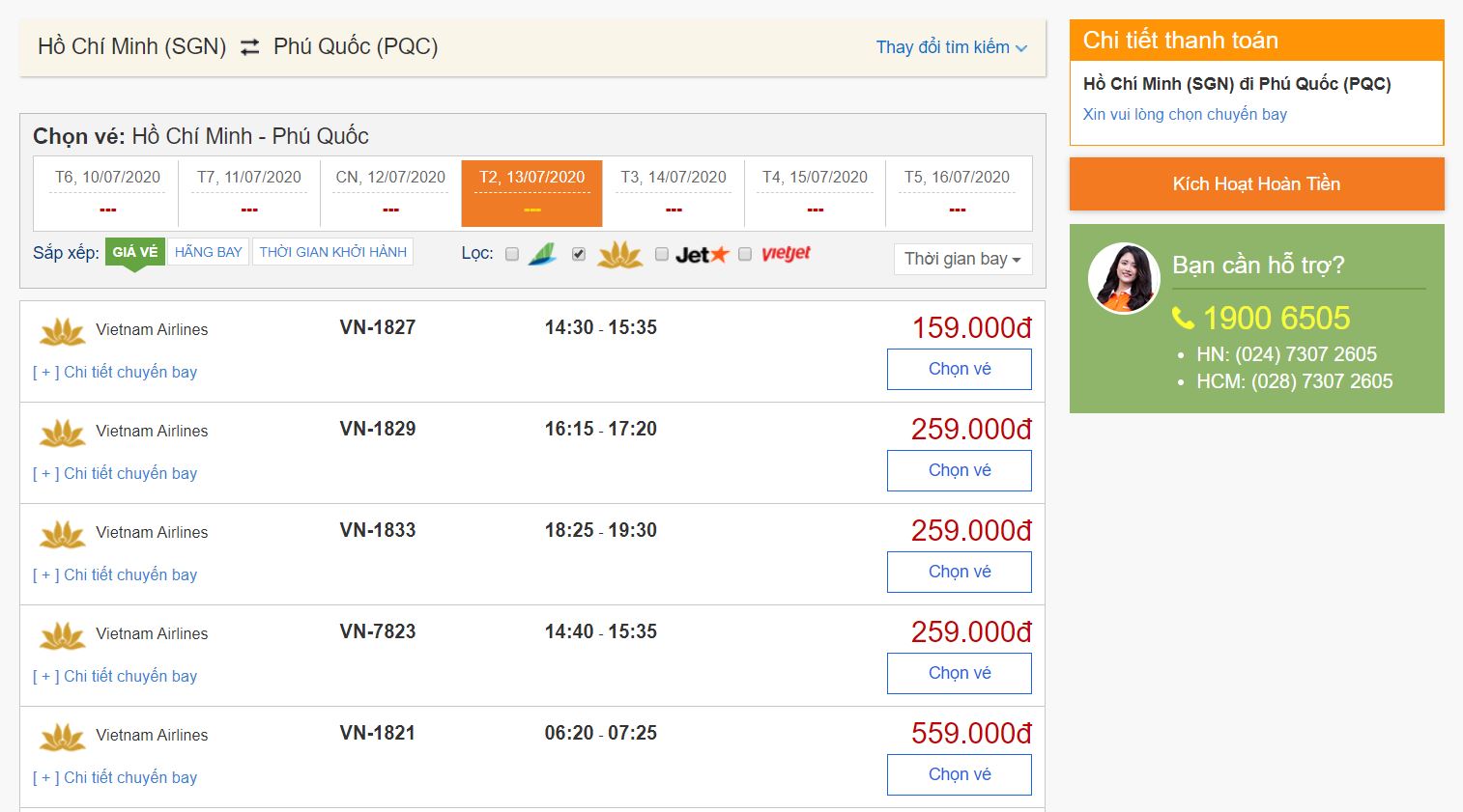The width and height of the screenshot is (1463, 812).
Task: Select date tab T2, 13/07/2020
Action: tap(532, 192)
